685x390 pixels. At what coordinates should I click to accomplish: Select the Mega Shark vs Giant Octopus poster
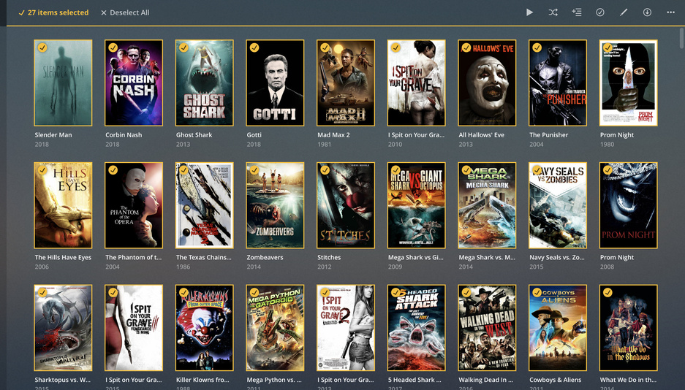[416, 205]
